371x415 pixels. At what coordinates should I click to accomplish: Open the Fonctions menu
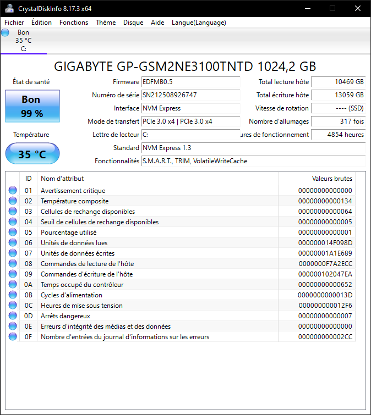point(74,23)
